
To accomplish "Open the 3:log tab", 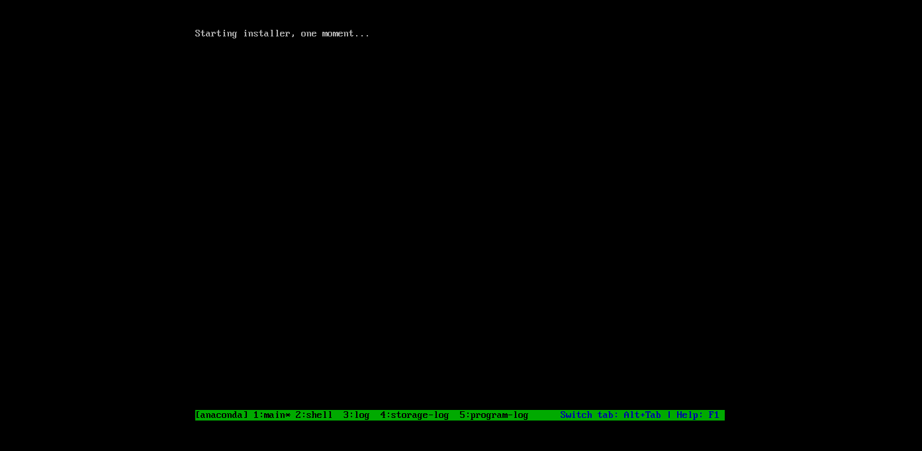I will pos(356,415).
